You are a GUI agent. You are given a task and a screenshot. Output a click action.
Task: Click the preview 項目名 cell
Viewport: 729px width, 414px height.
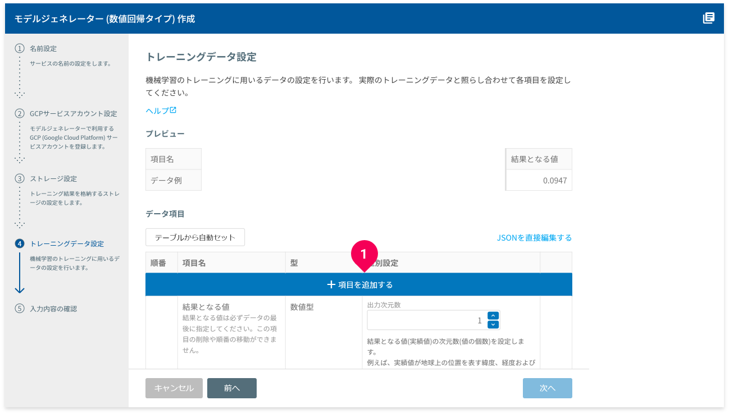(x=174, y=159)
